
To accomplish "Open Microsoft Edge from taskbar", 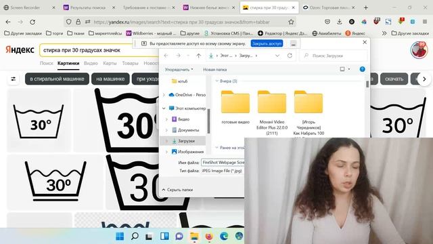I will (x=224, y=237).
